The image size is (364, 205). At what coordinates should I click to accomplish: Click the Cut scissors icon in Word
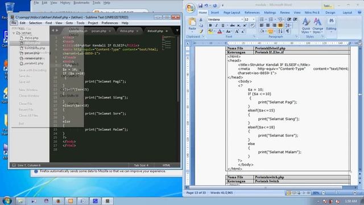coord(201,20)
